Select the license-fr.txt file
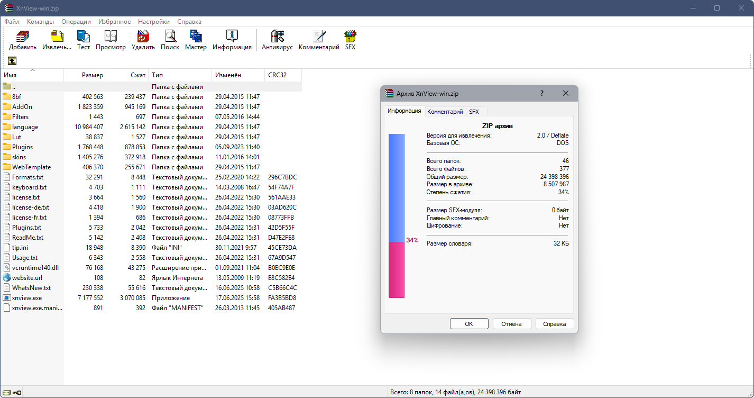Viewport: 754px width, 398px height. point(151,218)
